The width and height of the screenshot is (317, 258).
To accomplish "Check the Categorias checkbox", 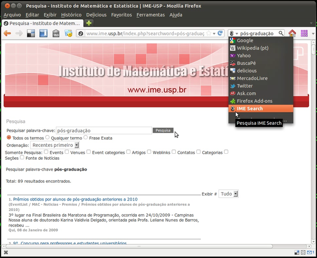I will [x=198, y=152].
